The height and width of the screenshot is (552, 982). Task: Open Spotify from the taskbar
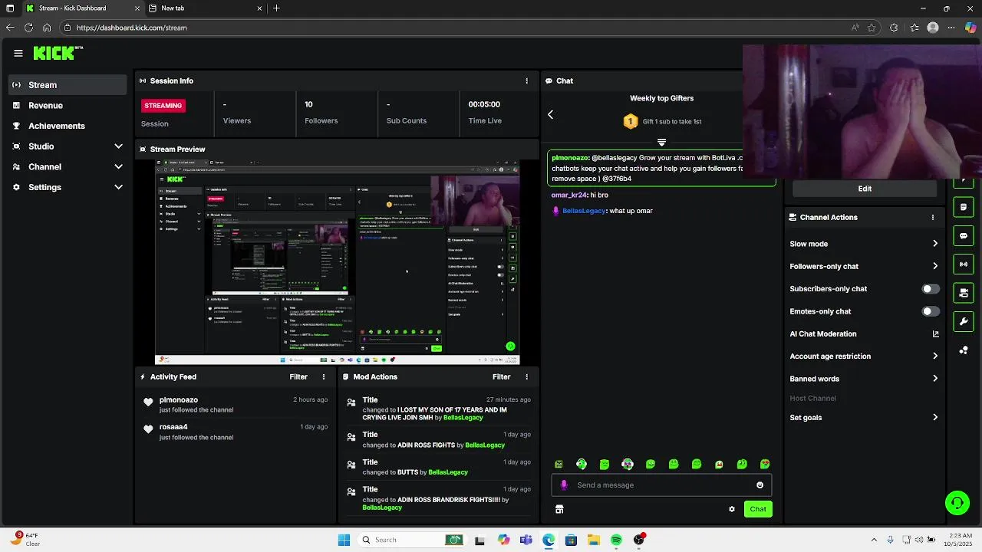(616, 540)
